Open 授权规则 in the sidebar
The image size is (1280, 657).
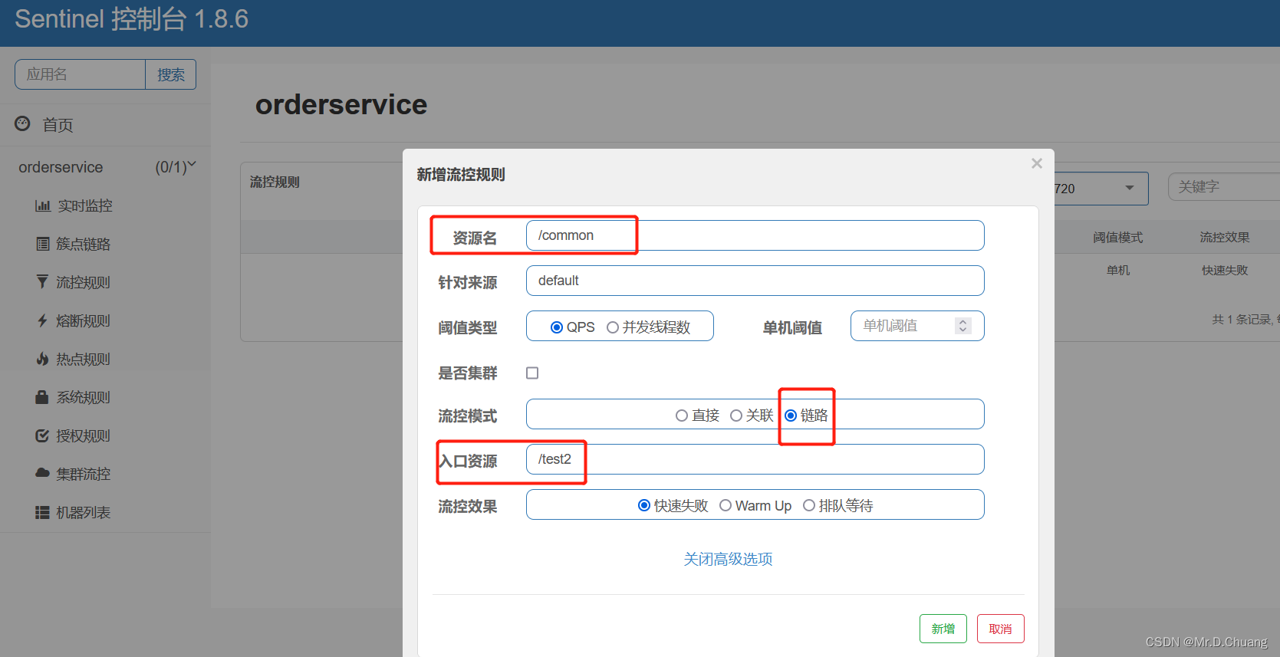pos(83,435)
